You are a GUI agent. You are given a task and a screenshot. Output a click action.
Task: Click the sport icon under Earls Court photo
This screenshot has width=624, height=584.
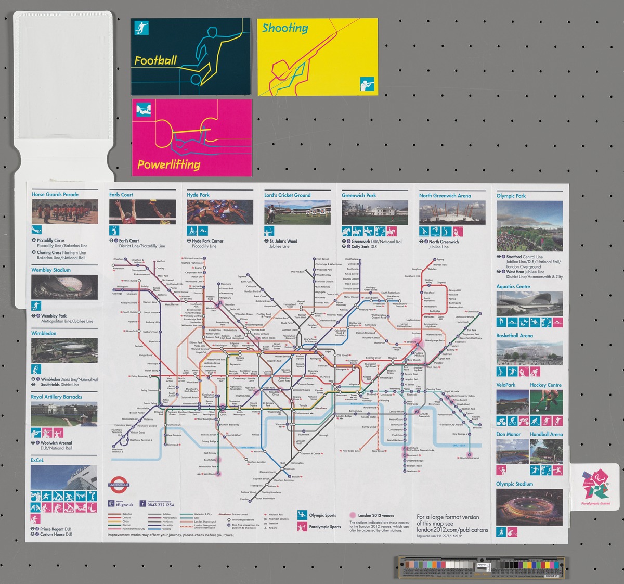pos(114,230)
